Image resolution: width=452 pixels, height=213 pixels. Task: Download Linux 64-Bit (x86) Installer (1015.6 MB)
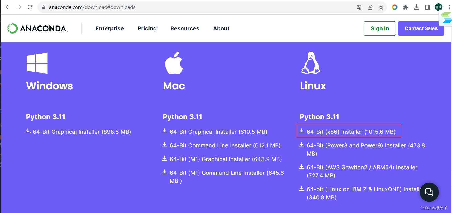click(x=351, y=132)
